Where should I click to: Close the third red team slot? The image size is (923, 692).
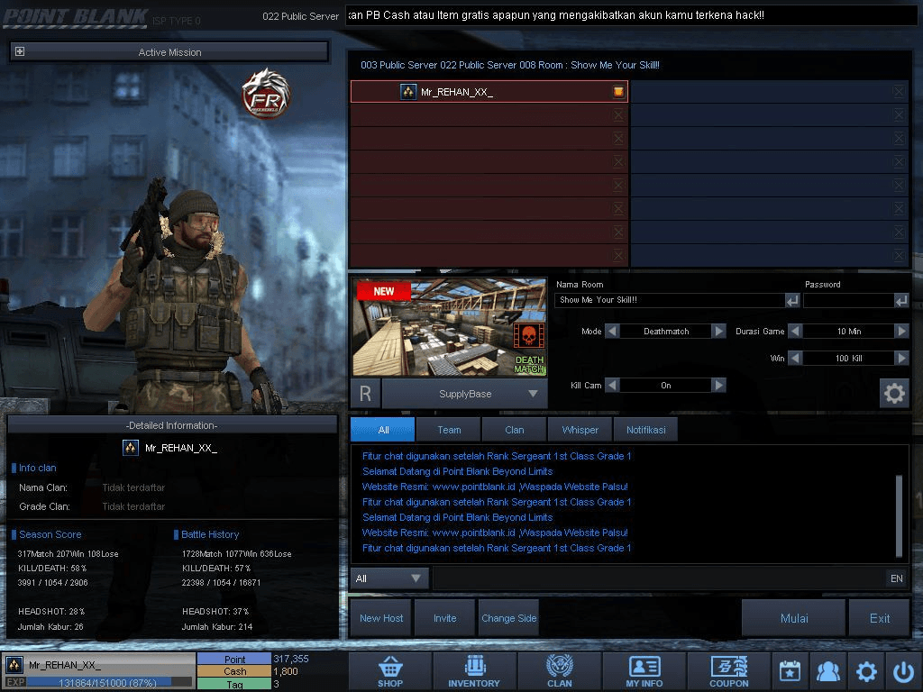click(618, 138)
